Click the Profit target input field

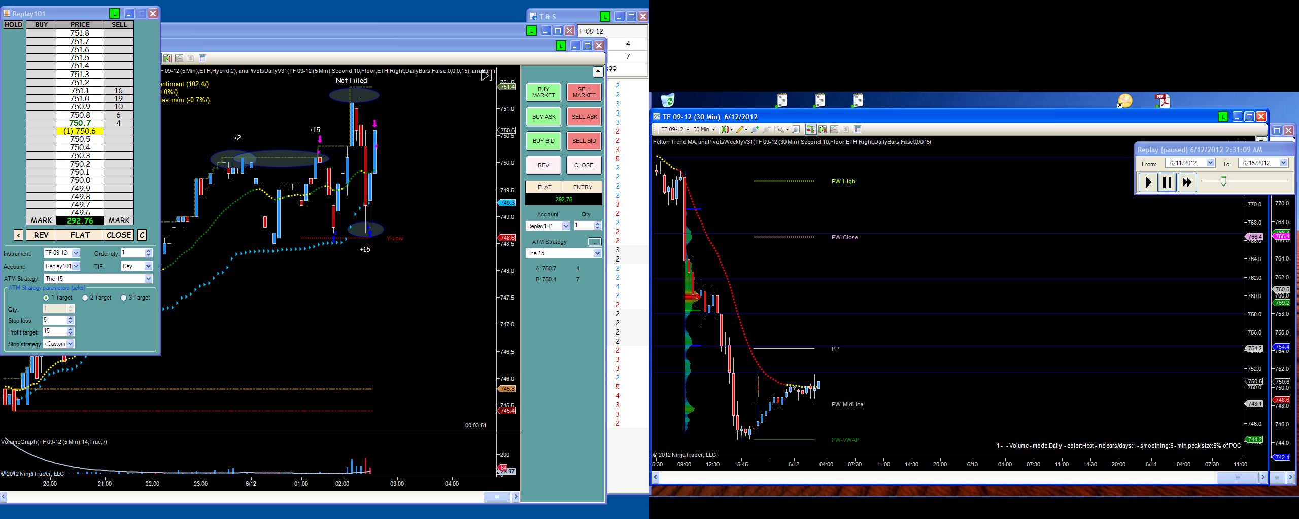[55, 331]
